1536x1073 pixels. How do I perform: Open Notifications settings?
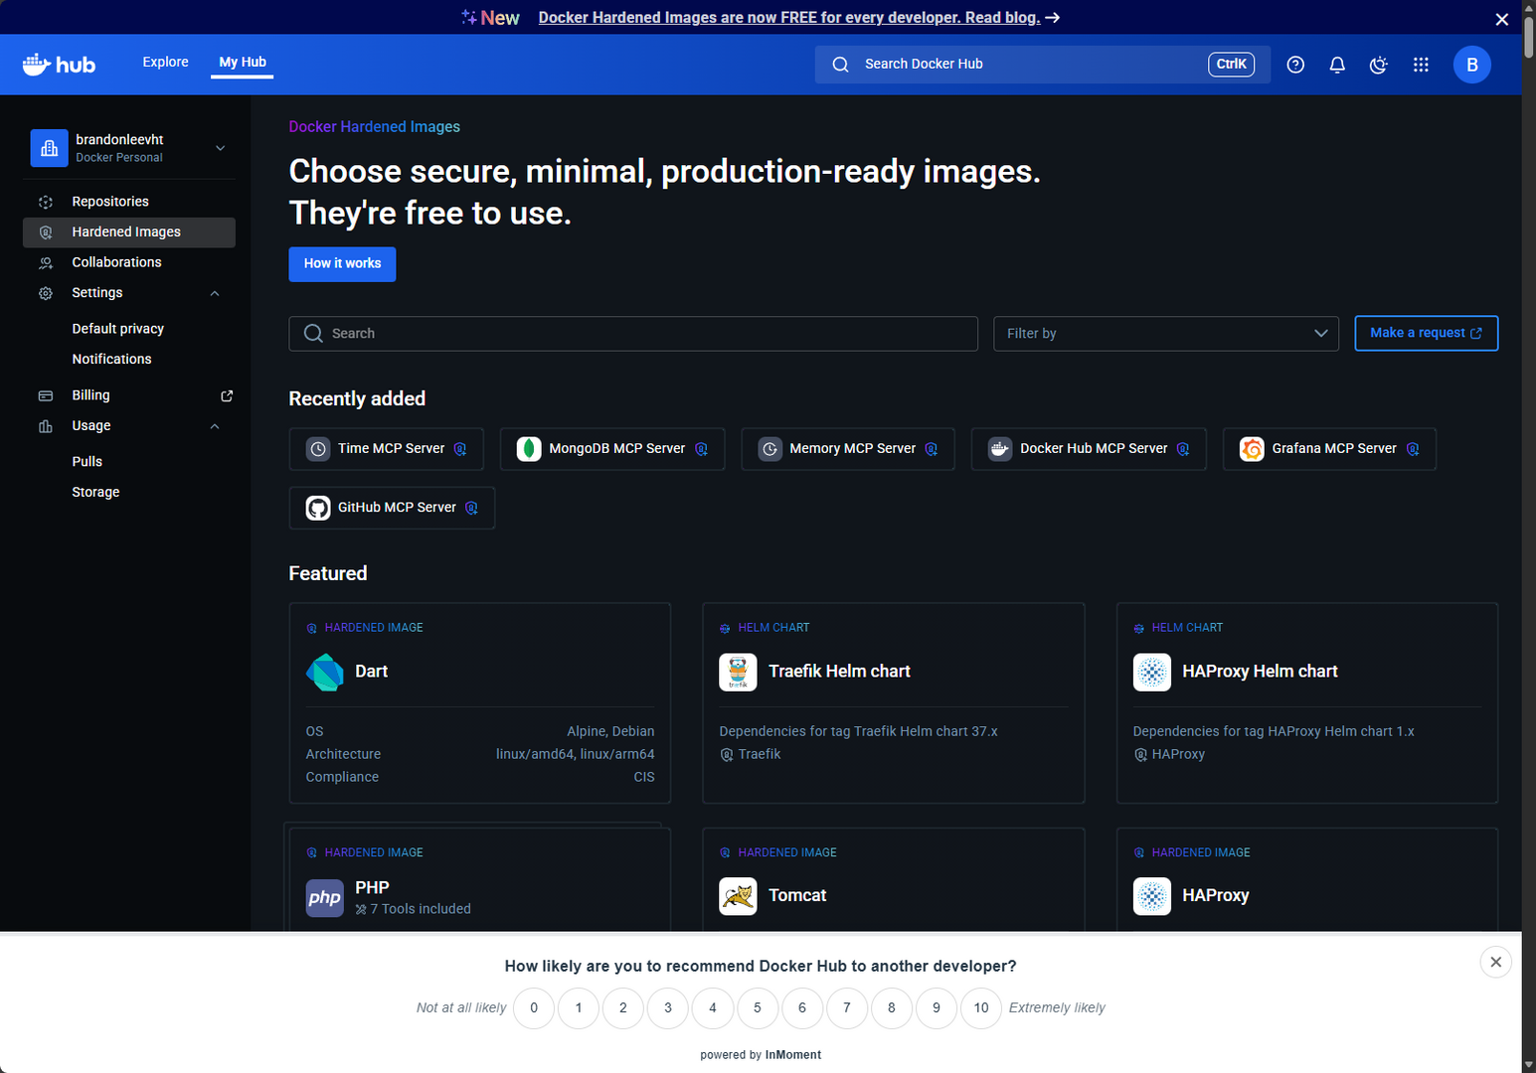point(111,360)
